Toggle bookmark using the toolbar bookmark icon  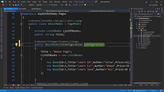pyautogui.click(x=85, y=5)
